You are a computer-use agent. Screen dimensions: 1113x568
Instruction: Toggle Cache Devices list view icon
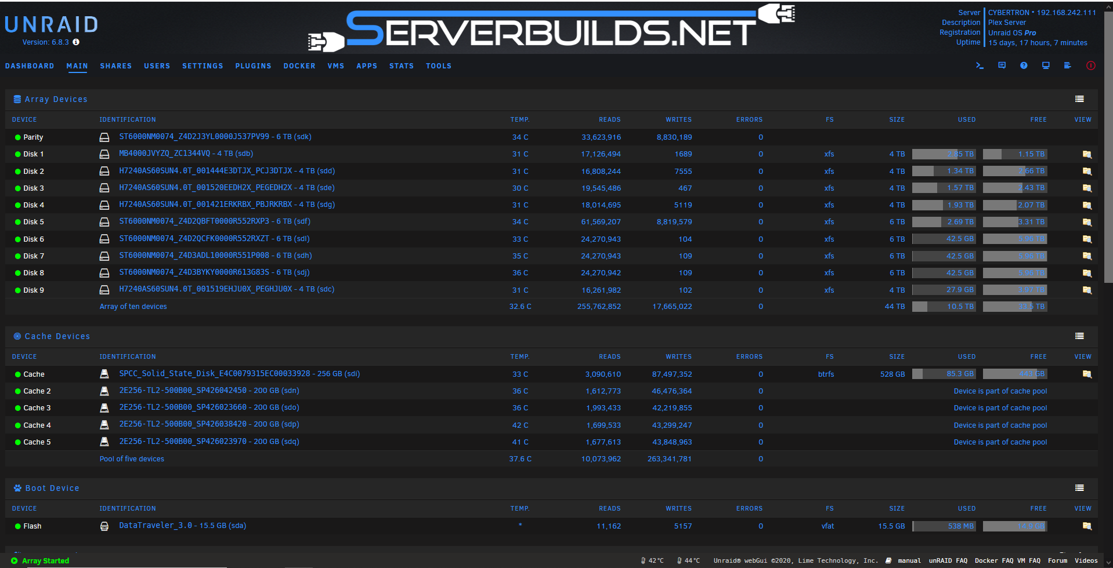coord(1079,336)
